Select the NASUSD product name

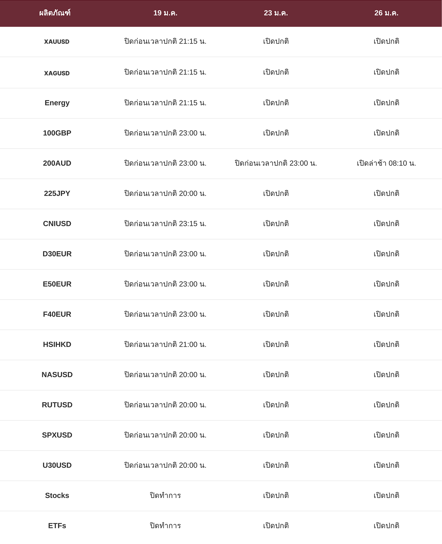pos(57,375)
